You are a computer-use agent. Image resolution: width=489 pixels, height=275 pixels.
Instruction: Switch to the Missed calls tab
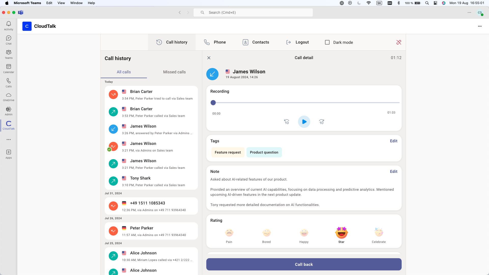point(174,72)
